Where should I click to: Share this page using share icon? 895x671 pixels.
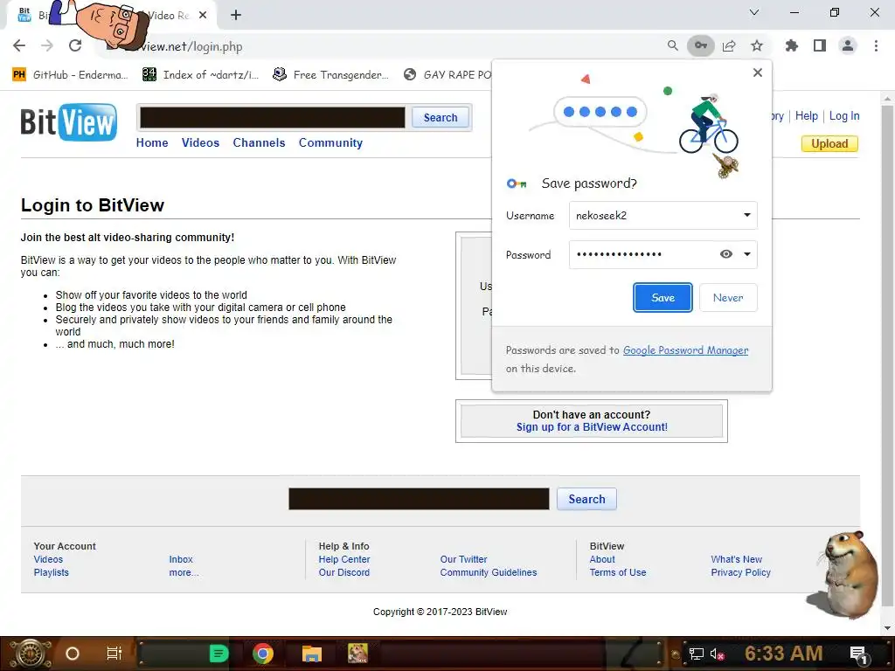tap(729, 45)
